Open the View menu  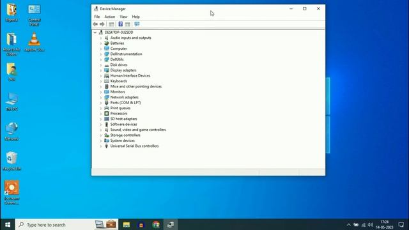point(123,17)
